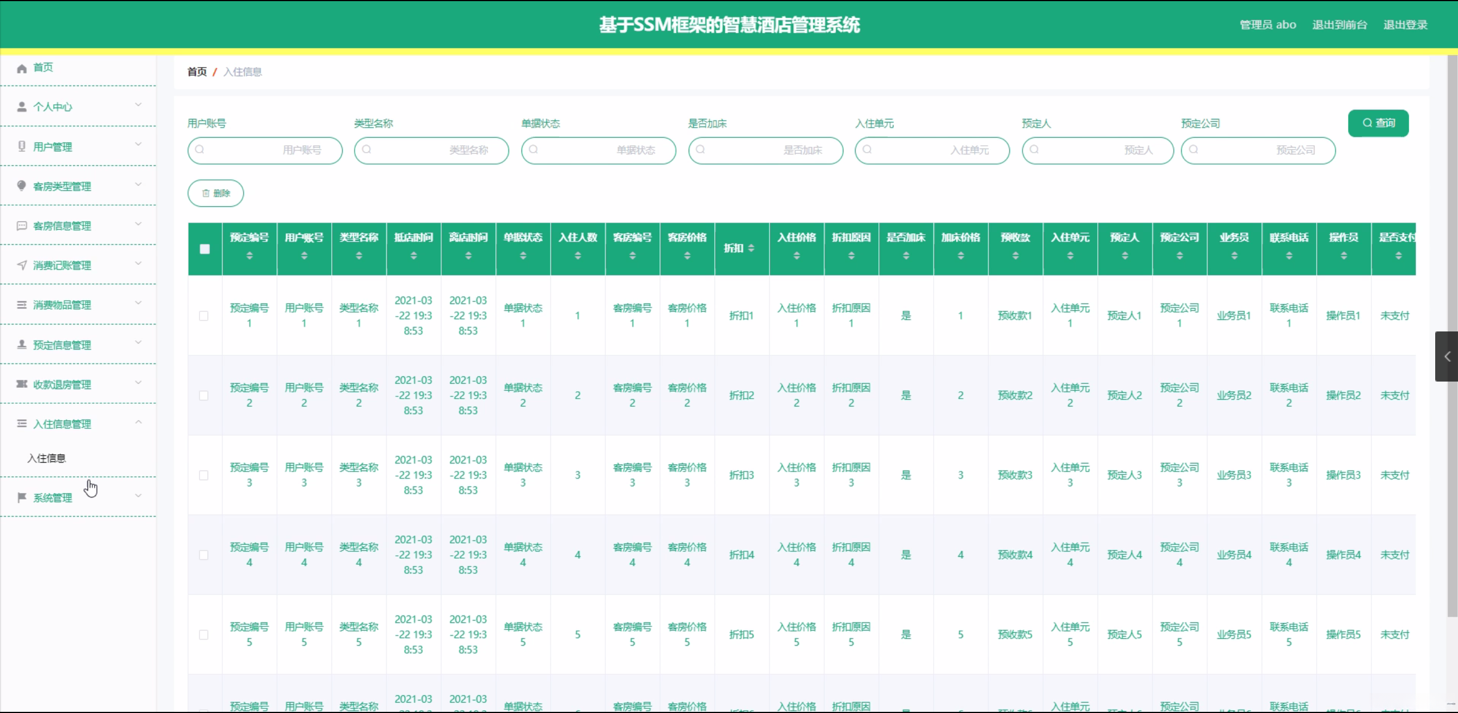Click the paper-plane icon for 消费记账管理
Image resolution: width=1458 pixels, height=713 pixels.
click(22, 265)
